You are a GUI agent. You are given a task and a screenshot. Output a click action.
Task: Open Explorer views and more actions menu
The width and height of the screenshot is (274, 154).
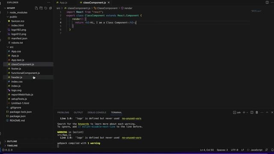pos(49,3)
